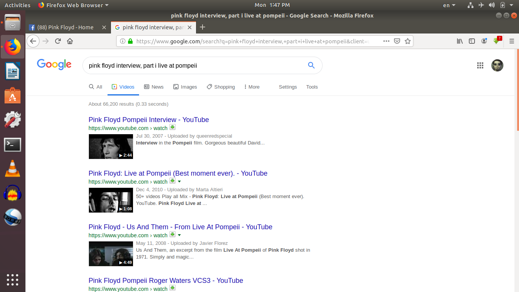The image size is (519, 292).
Task: Open the Firefox Library menu
Action: click(x=460, y=41)
